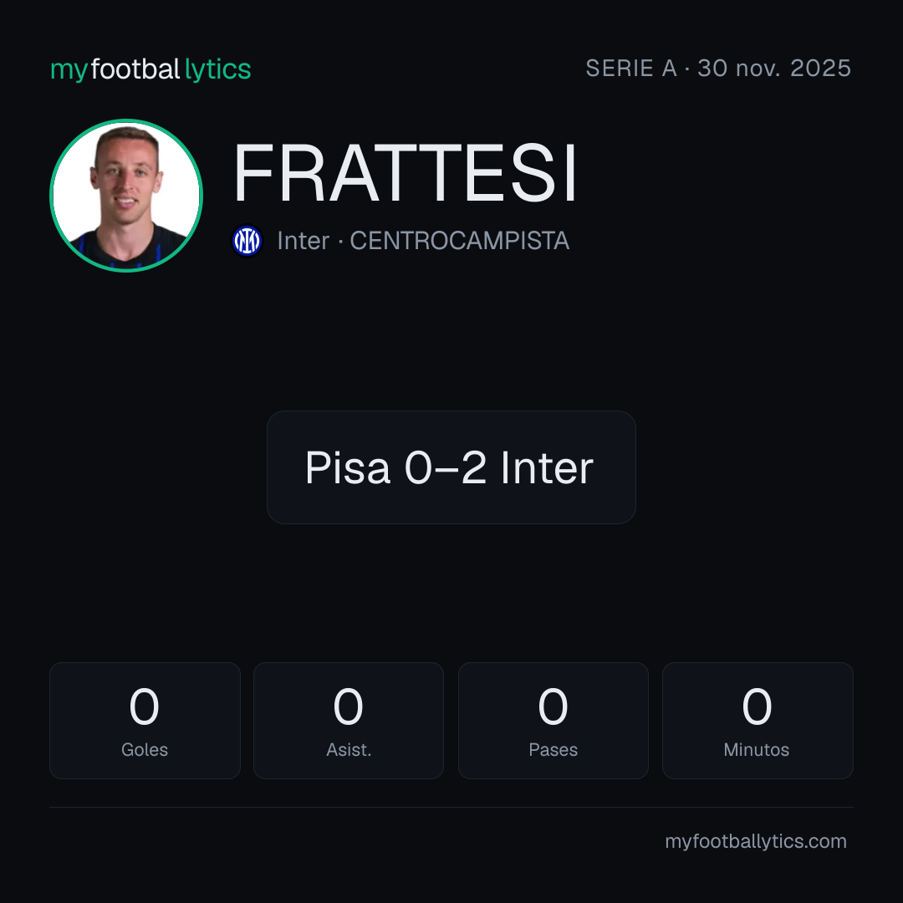
Task: Open Frattesi's circular player photo
Action: click(126, 196)
